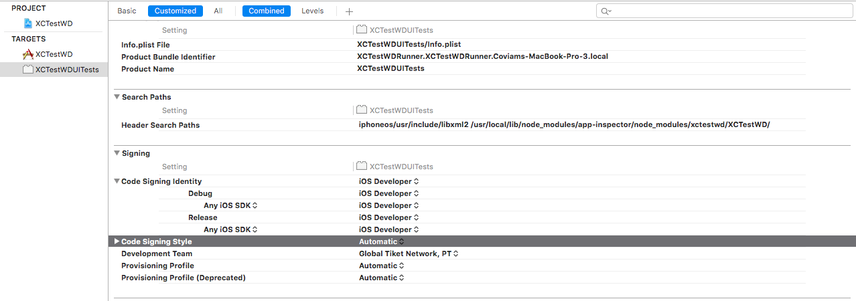Image resolution: width=856 pixels, height=301 pixels.
Task: Click XCTestWDUITests folder icon in Search Paths header
Action: (362, 110)
